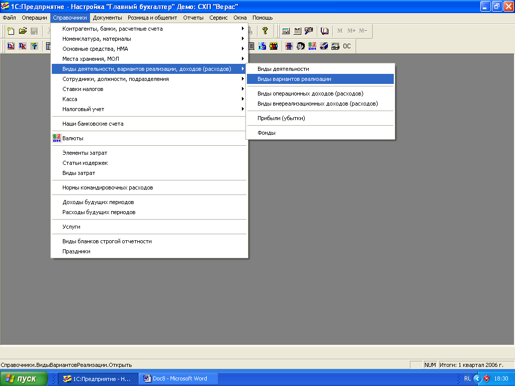Open Услуги reference entry
515x386 pixels.
click(149, 227)
